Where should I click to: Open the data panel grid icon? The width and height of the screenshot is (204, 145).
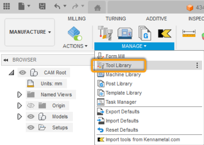coord(7,6)
